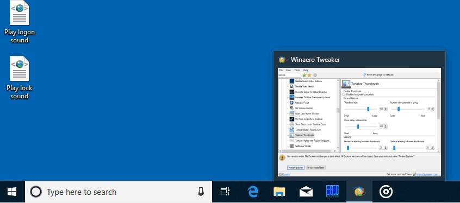Switch to the Winaero Tweaker preview thumbnail

tap(359, 116)
